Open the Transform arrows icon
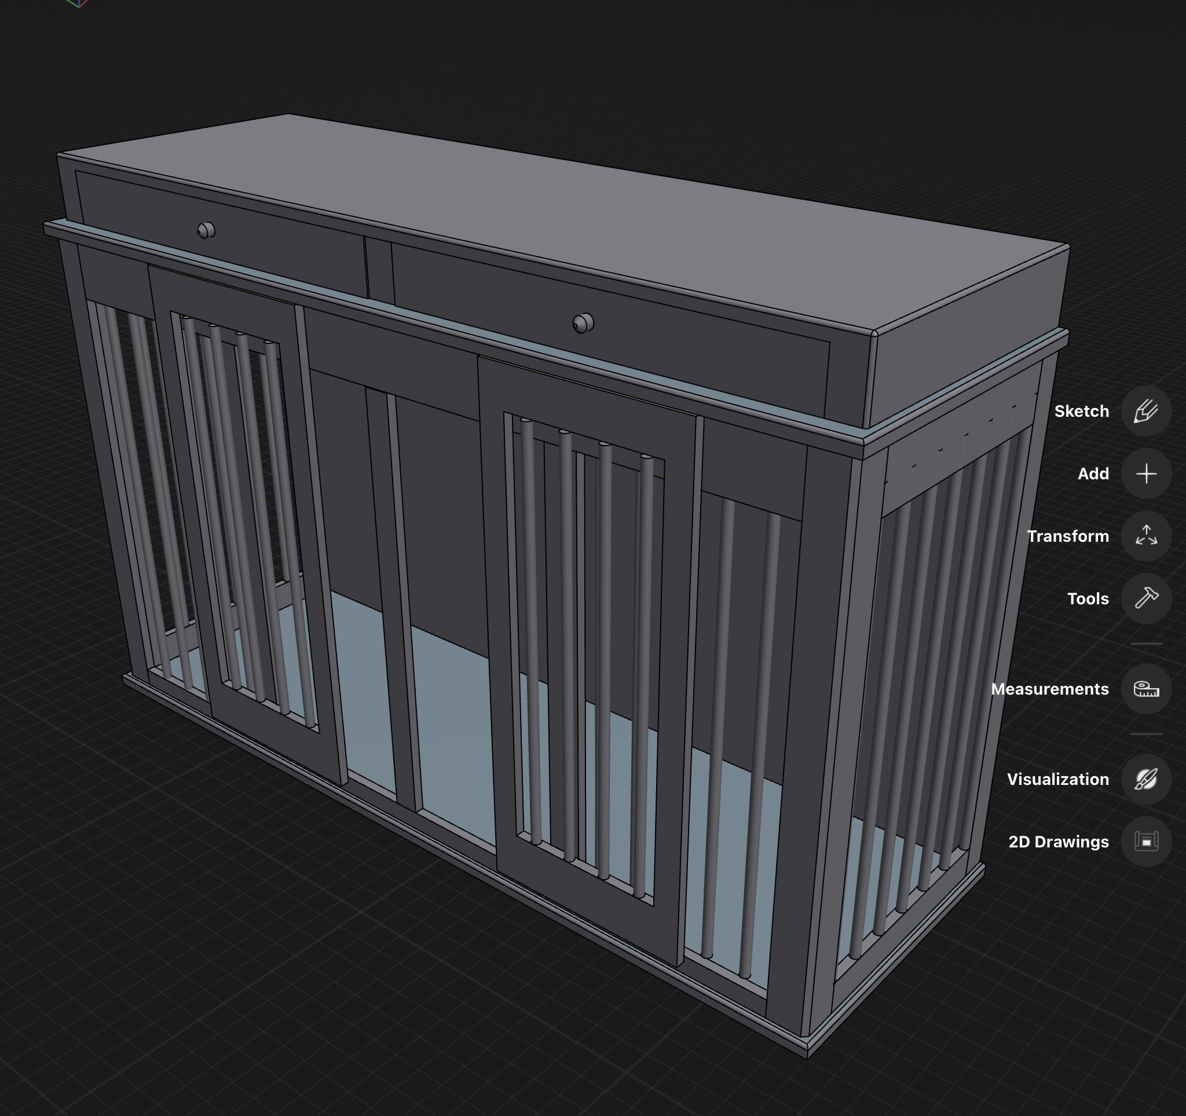Screen dimensions: 1186x1116 click(x=1146, y=536)
